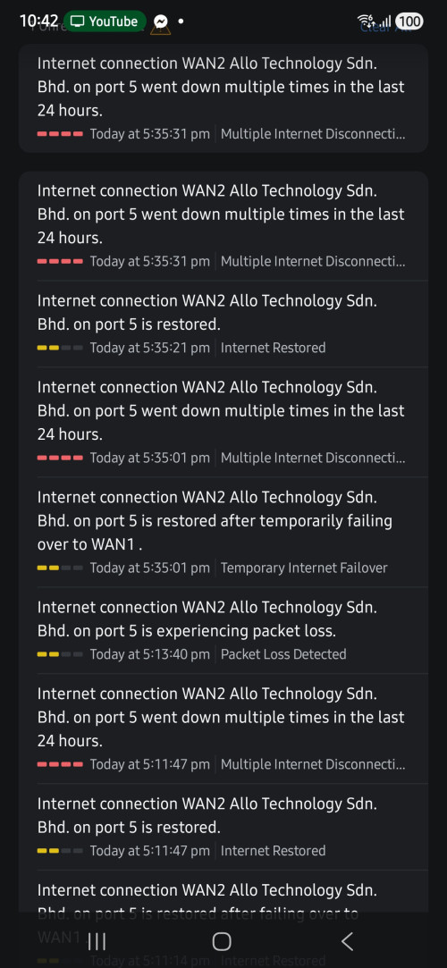Image resolution: width=447 pixels, height=968 pixels.
Task: Open notification about temporarily failing over to WAN1
Action: click(x=223, y=532)
